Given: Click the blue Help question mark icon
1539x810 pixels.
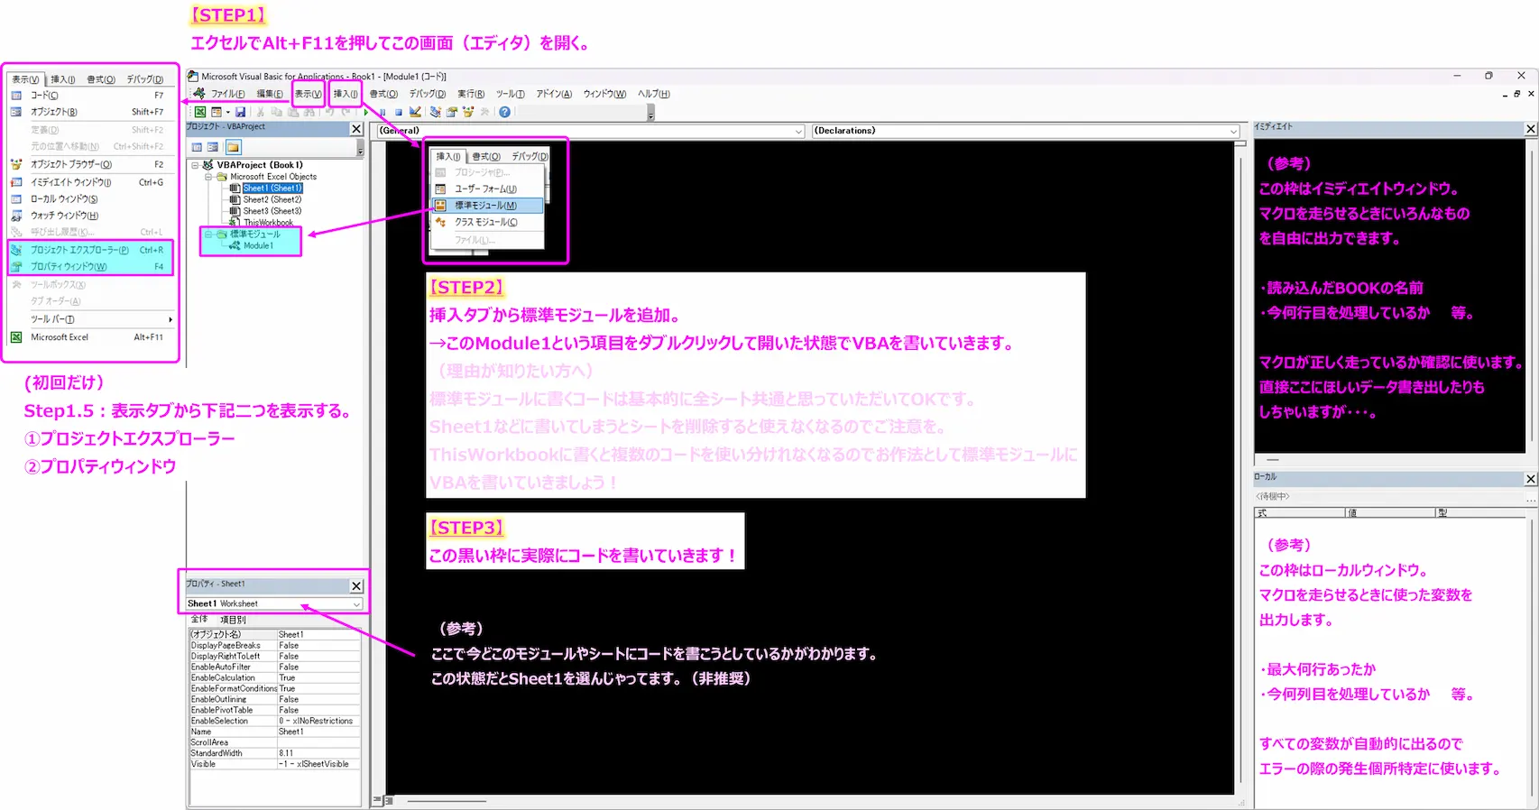Looking at the screenshot, I should point(505,112).
